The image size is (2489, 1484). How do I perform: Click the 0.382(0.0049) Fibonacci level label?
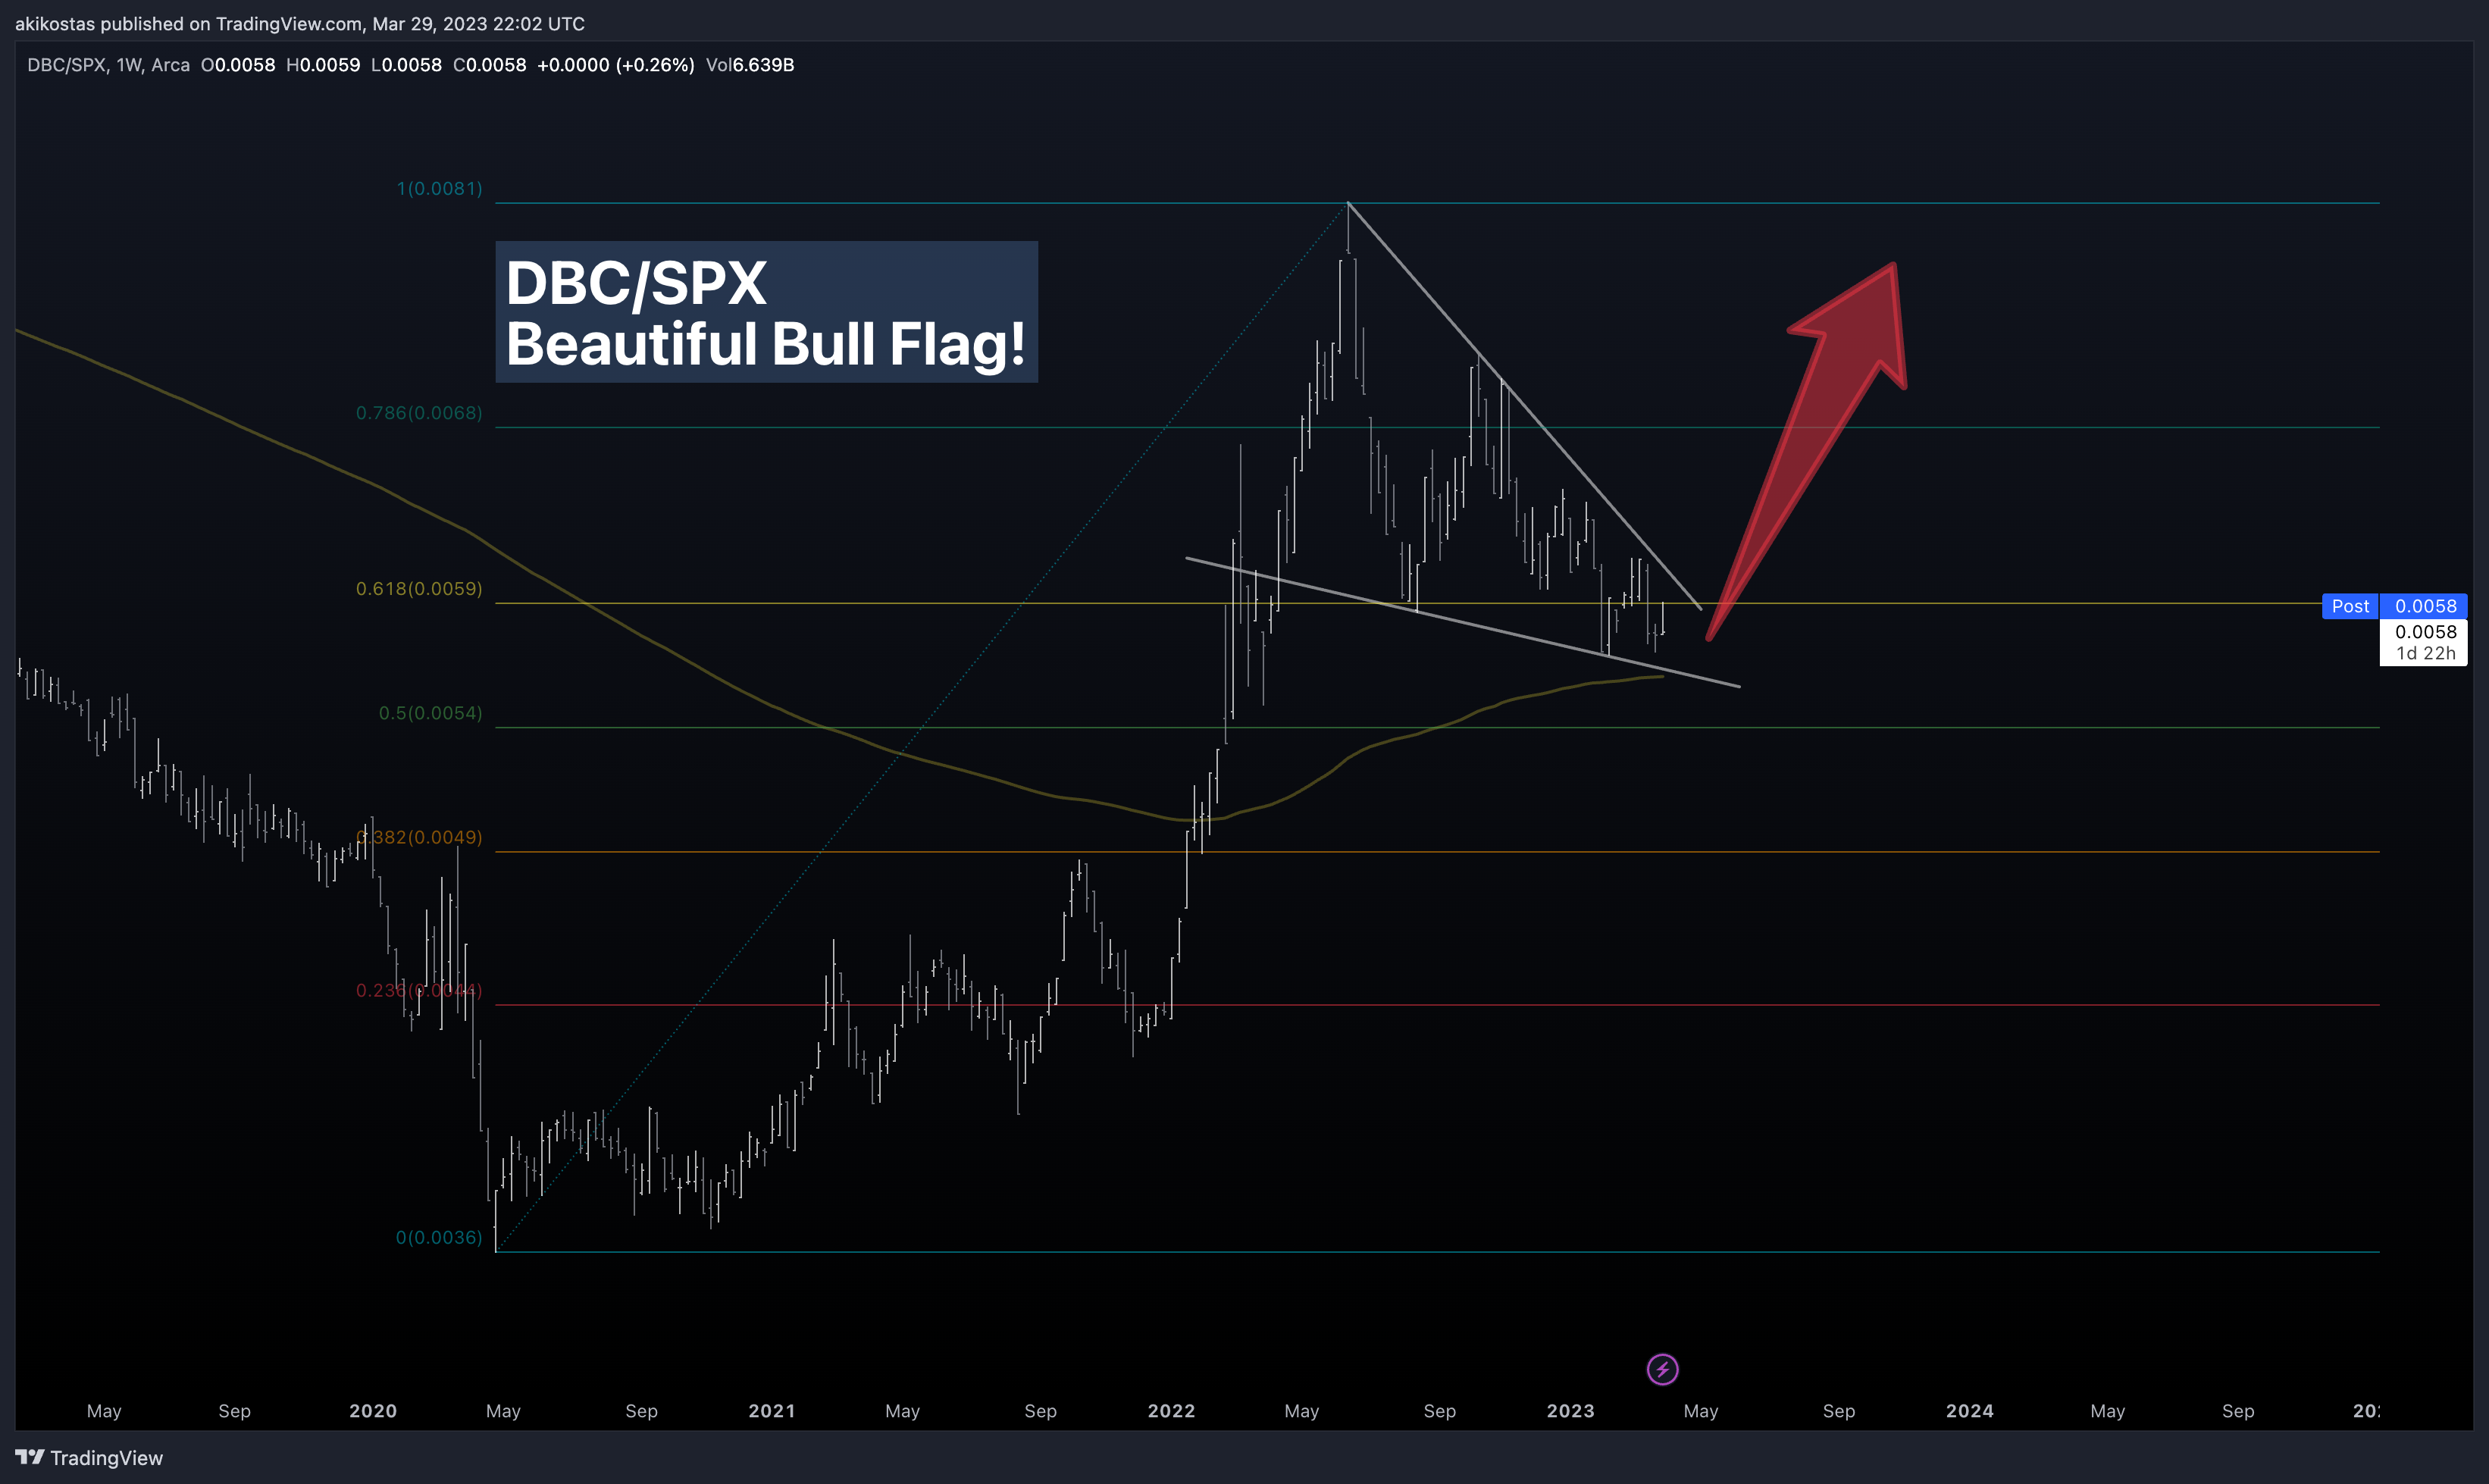click(x=419, y=837)
